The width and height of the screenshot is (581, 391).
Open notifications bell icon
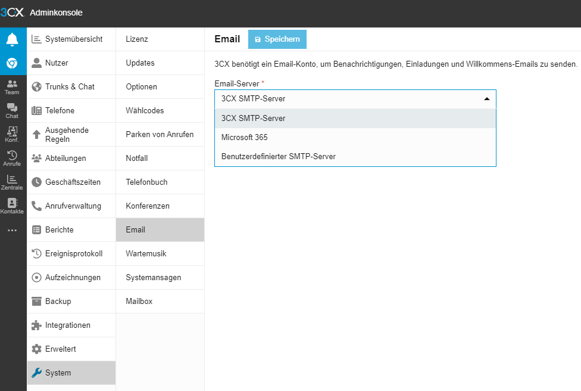(13, 39)
